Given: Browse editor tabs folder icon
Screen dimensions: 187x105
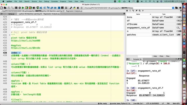Looking at the screenshot, I should point(1,14).
